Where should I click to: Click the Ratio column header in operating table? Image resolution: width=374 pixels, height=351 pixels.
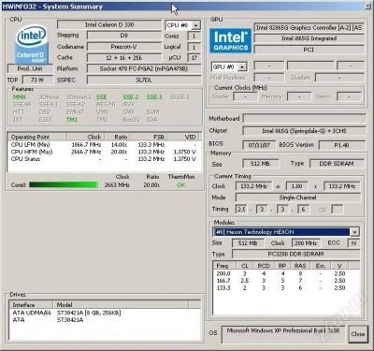117,137
